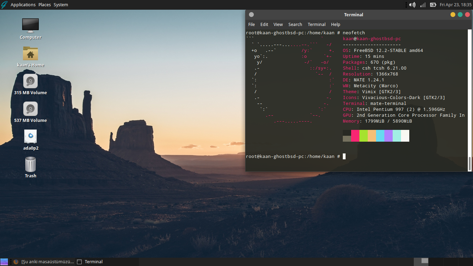Open the Terminal menu in menu bar
473x266 pixels.
click(x=316, y=25)
